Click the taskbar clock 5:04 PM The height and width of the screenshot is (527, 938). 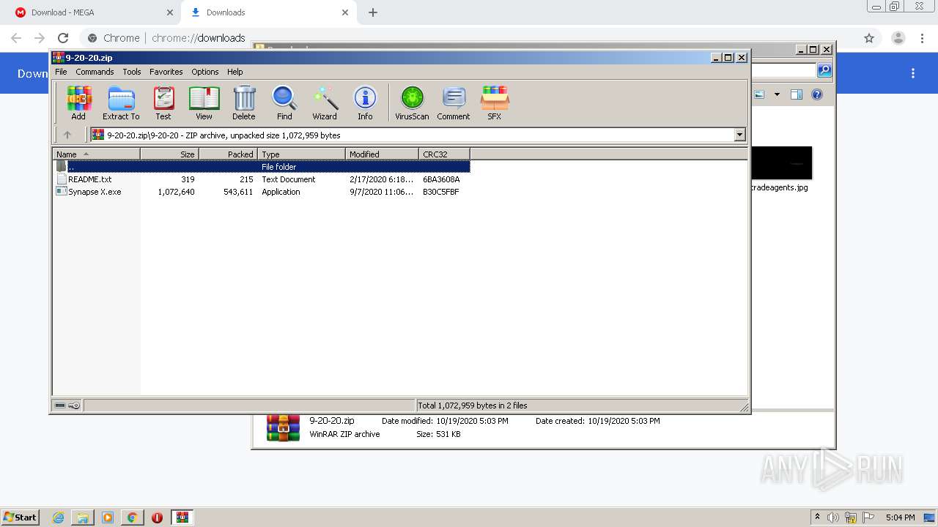coord(901,517)
